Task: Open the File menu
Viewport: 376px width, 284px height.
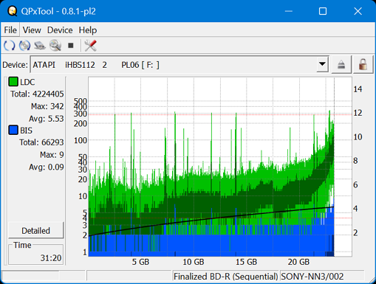Action: coord(10,30)
